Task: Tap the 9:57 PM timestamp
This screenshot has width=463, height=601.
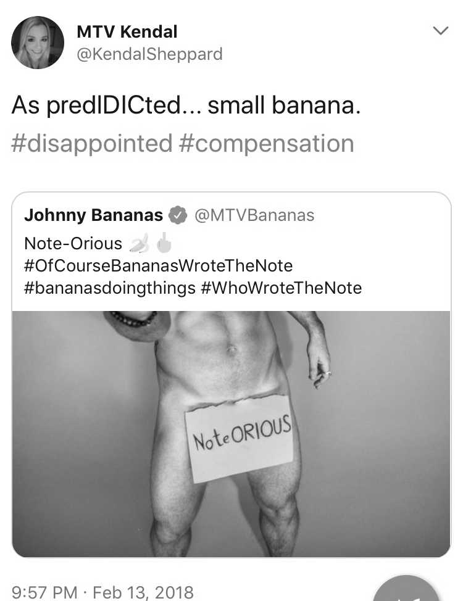Action: pos(44,592)
